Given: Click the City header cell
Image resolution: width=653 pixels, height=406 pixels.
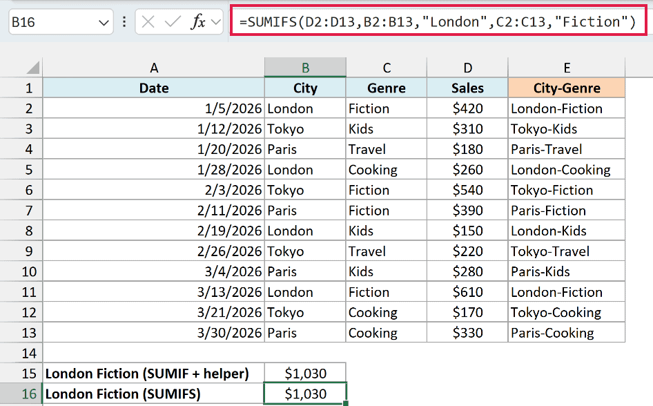Looking at the screenshot, I should click(x=305, y=88).
